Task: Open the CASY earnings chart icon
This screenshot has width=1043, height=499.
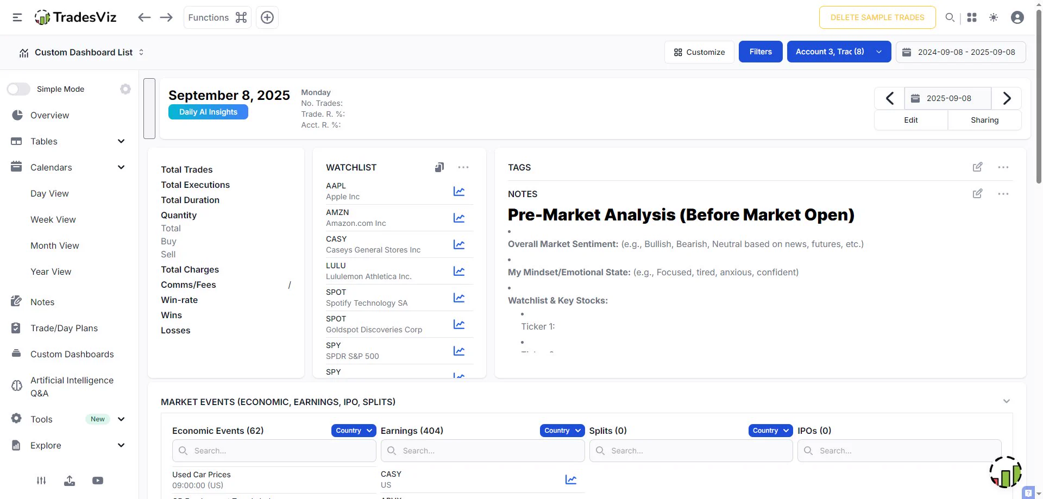Action: 571,479
